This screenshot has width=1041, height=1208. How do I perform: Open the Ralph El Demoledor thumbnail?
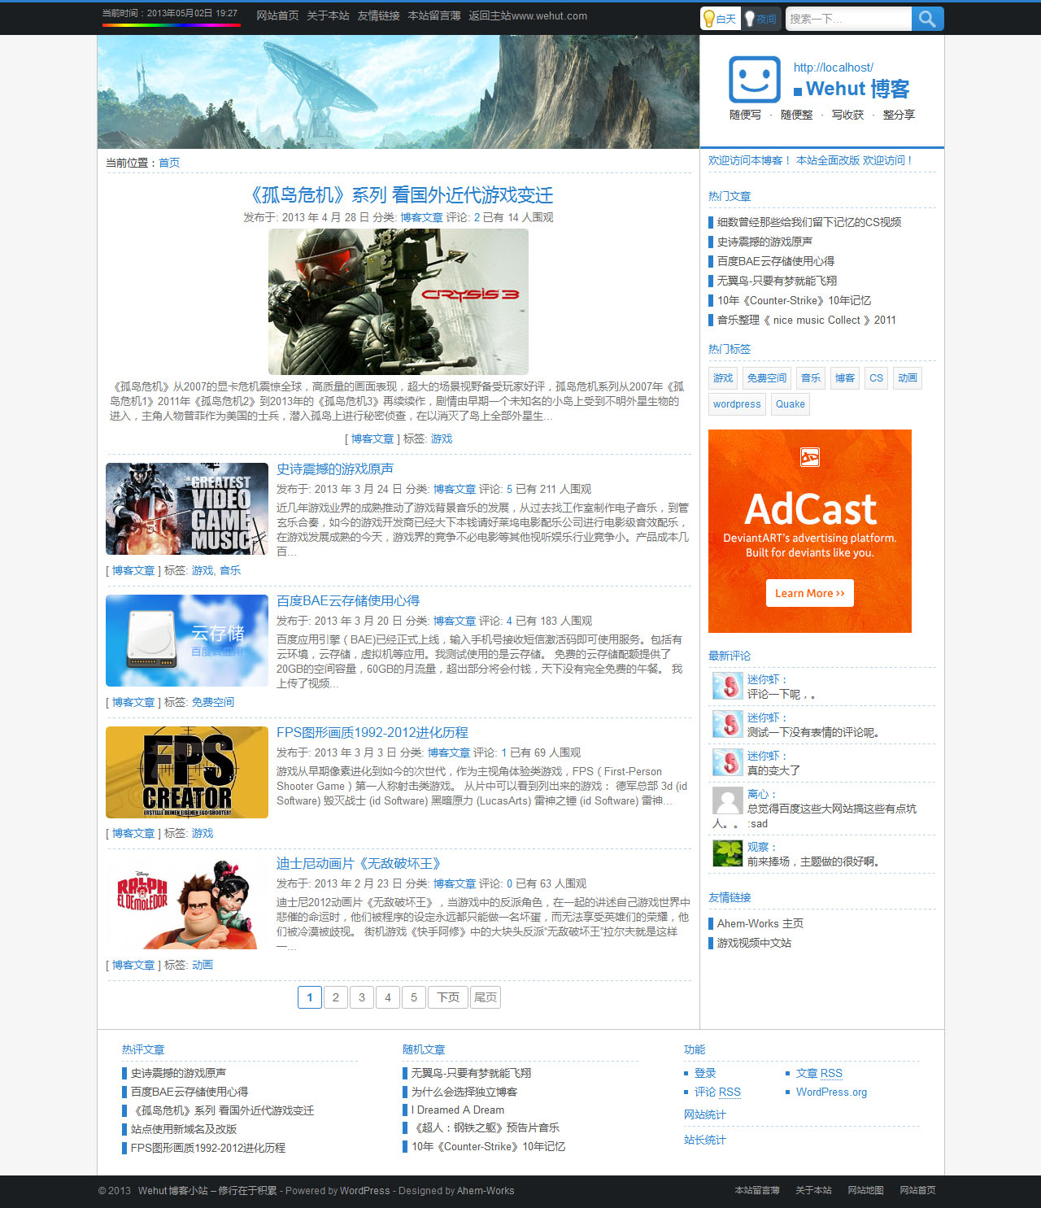click(x=187, y=904)
